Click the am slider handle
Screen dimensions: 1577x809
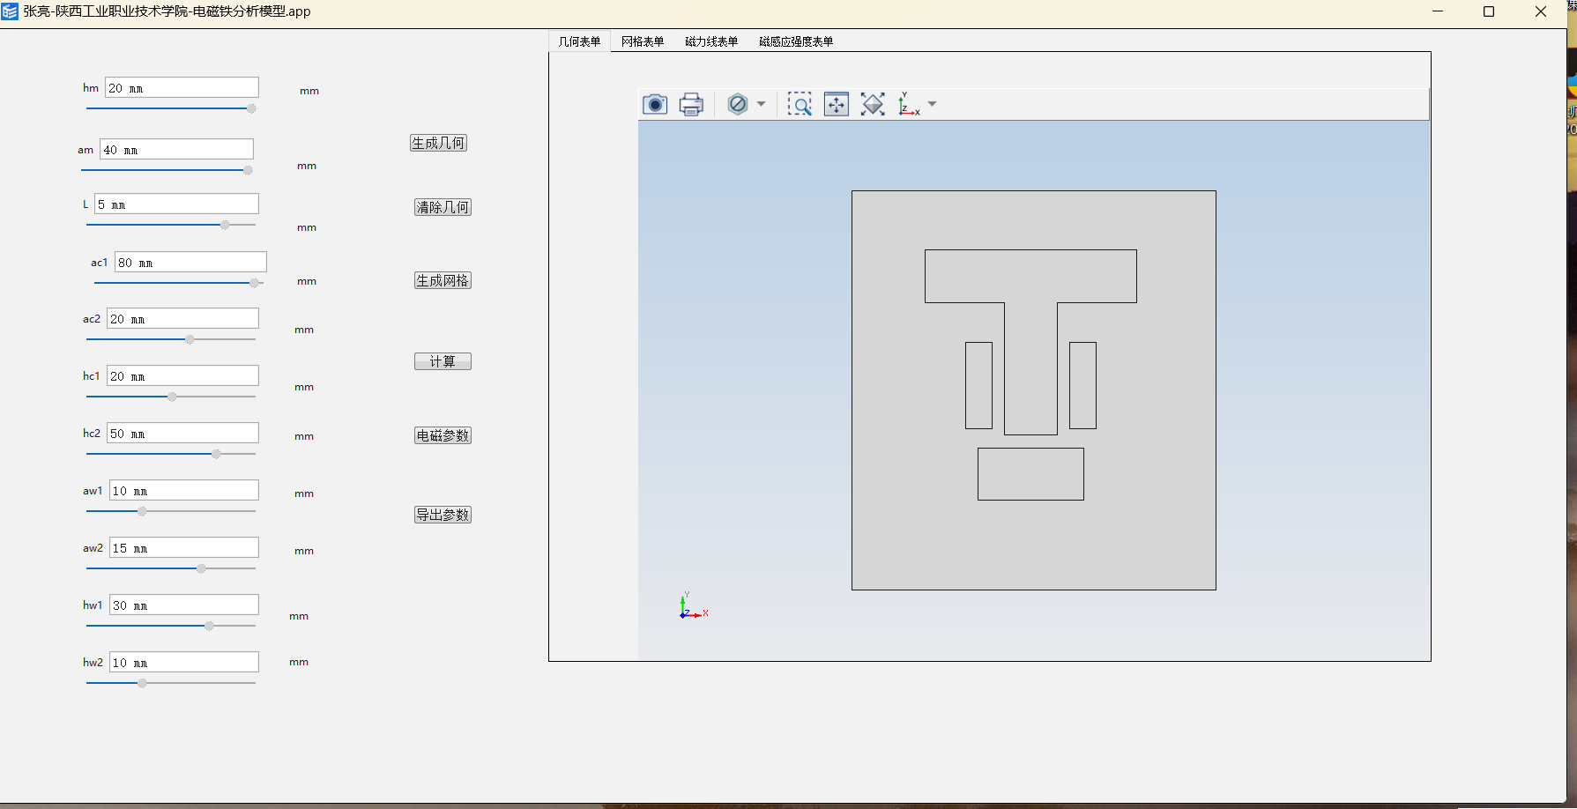(x=248, y=170)
